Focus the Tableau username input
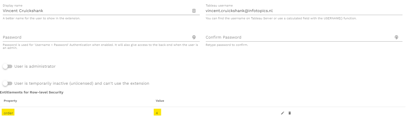Viewport: 408px width, 121px height. click(301, 11)
